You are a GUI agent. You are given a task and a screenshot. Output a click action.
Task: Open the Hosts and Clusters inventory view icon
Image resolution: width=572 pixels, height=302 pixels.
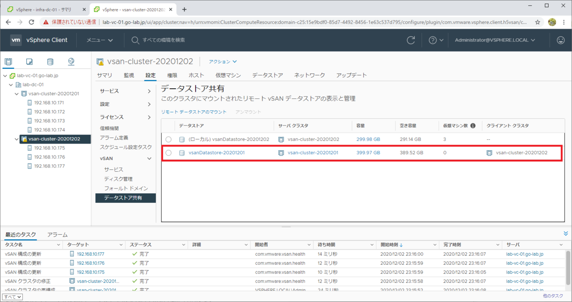[8, 62]
